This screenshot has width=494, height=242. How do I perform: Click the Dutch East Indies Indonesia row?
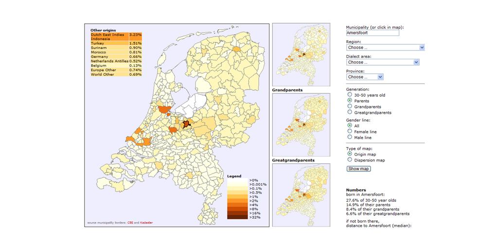[x=116, y=36]
